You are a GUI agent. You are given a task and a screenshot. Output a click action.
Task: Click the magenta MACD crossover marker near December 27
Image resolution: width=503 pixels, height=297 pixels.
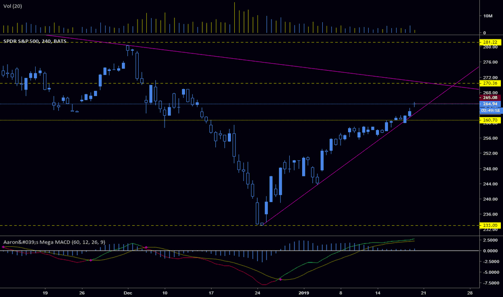(x=280, y=280)
